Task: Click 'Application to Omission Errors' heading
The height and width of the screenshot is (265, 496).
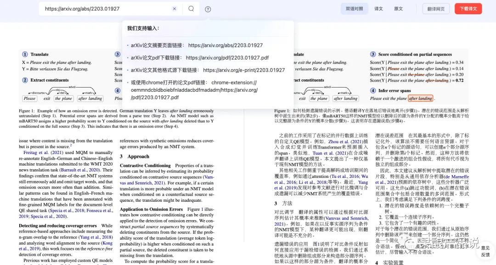Action: [x=151, y=209]
